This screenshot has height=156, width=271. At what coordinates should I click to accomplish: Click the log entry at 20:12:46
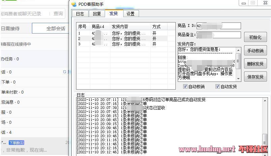(x=112, y=152)
